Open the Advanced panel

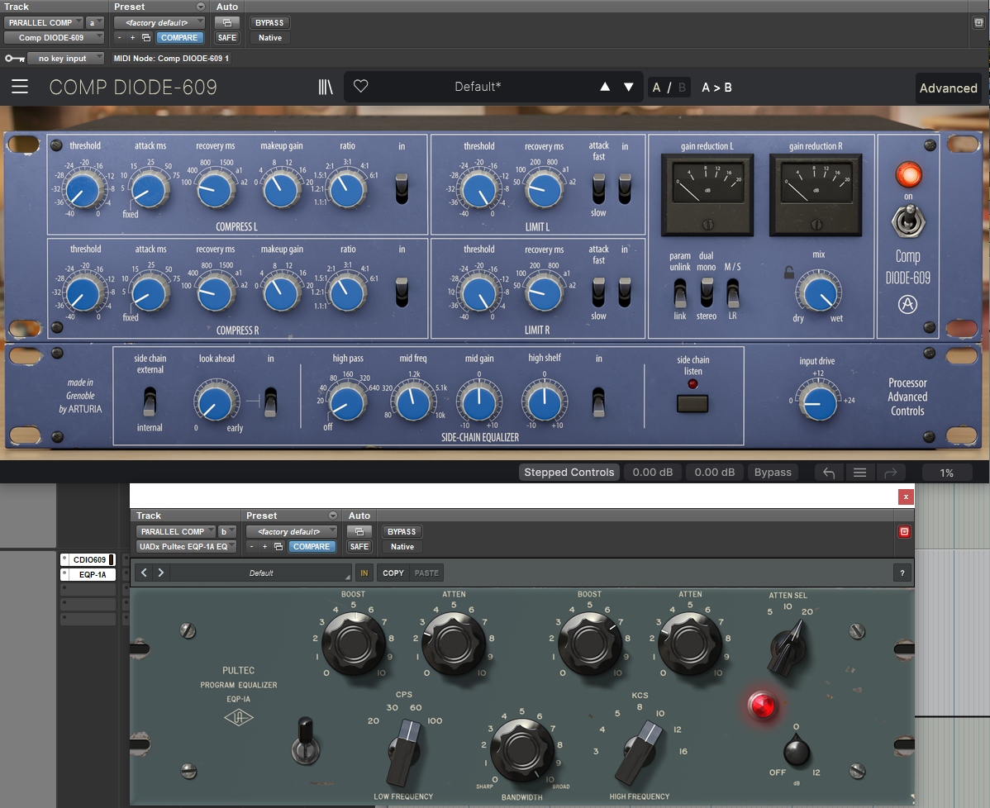[949, 88]
